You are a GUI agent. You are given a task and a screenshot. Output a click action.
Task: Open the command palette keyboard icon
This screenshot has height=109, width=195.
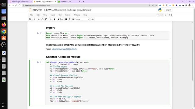(93, 19)
